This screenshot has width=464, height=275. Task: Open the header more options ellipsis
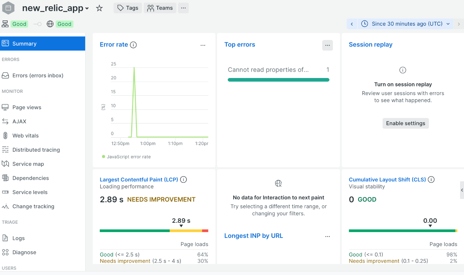click(183, 8)
